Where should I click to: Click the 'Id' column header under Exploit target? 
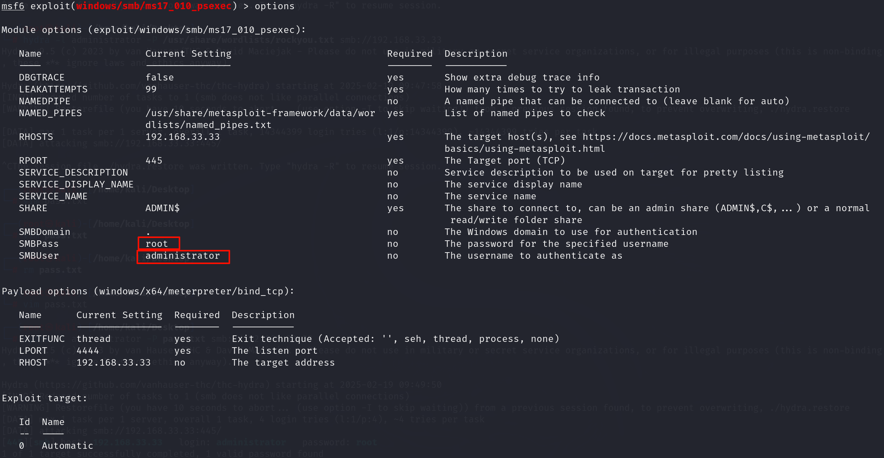pyautogui.click(x=25, y=422)
